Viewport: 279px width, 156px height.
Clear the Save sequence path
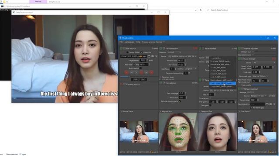pyautogui.click(x=274, y=104)
